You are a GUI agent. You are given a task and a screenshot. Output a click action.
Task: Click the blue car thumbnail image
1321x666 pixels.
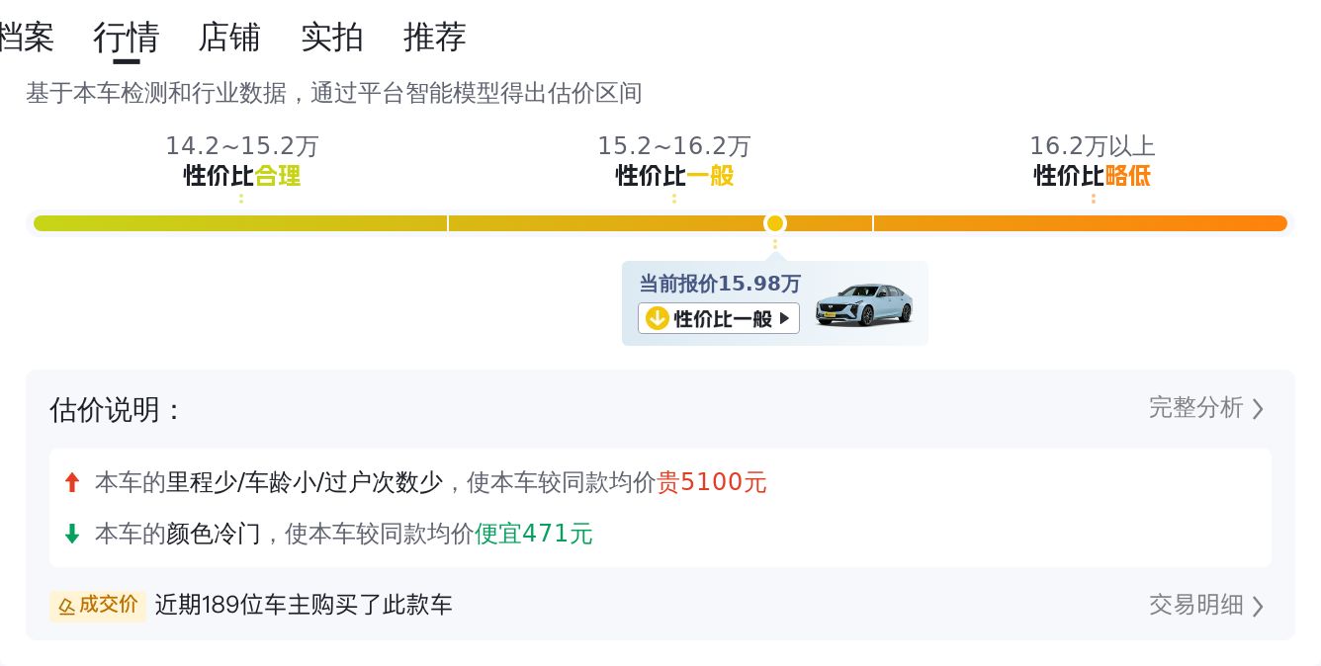point(864,304)
